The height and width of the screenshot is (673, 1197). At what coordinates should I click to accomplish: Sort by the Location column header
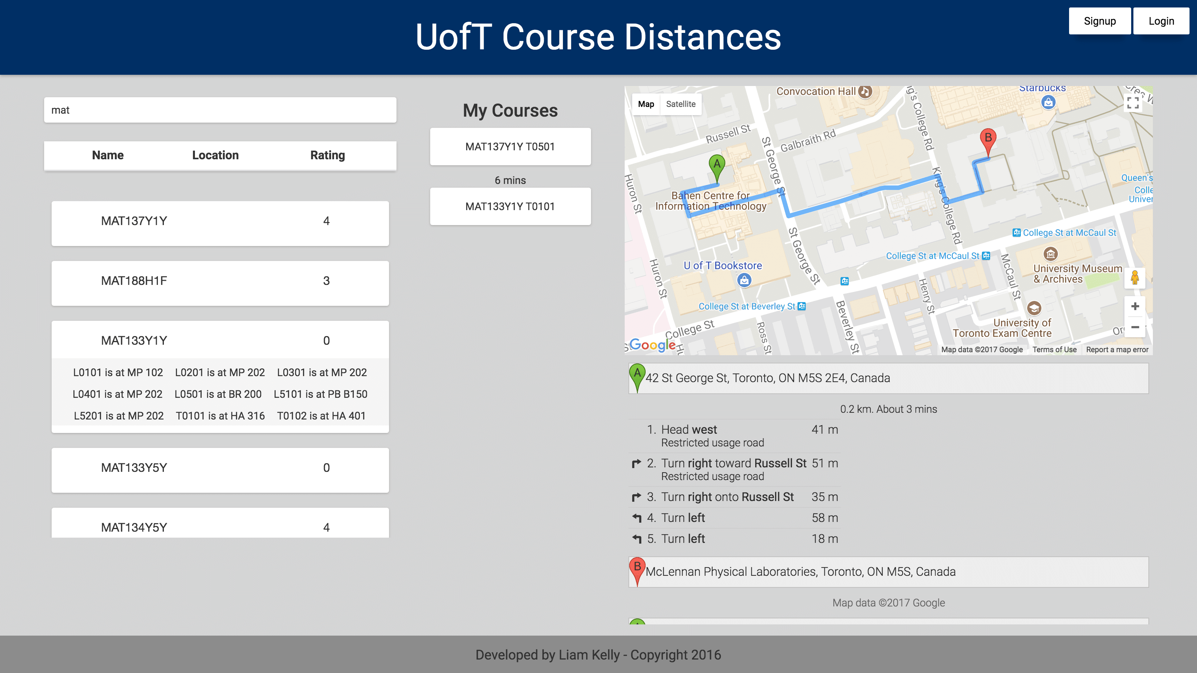215,155
